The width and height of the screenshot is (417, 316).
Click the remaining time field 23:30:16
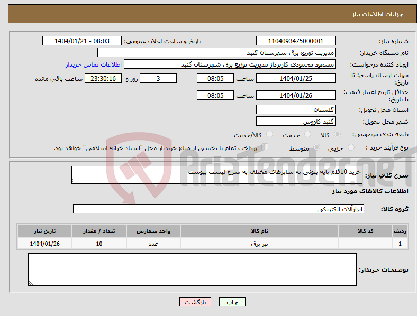103,78
